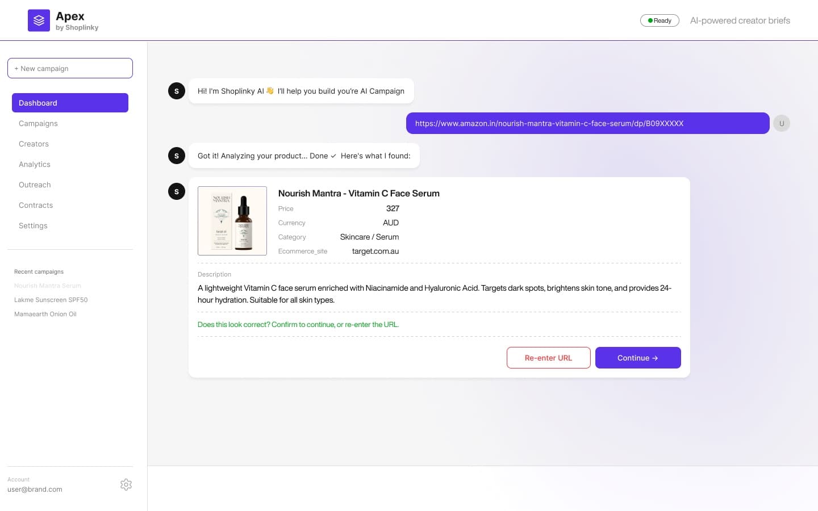This screenshot has height=511, width=818.
Task: Click the 'Ecommerce_site' field label
Action: (303, 251)
